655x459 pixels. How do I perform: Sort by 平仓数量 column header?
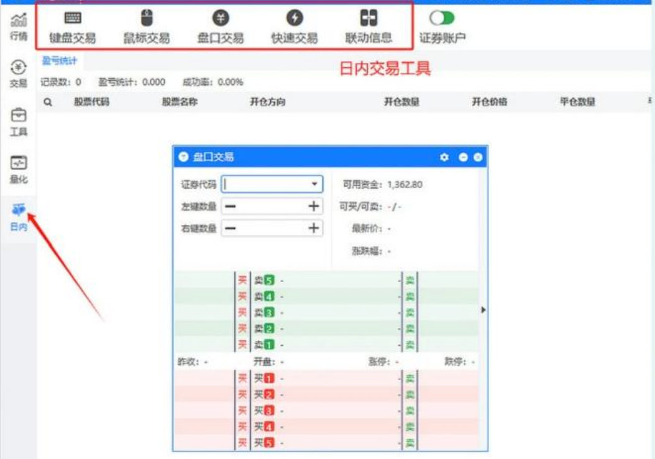coord(577,101)
